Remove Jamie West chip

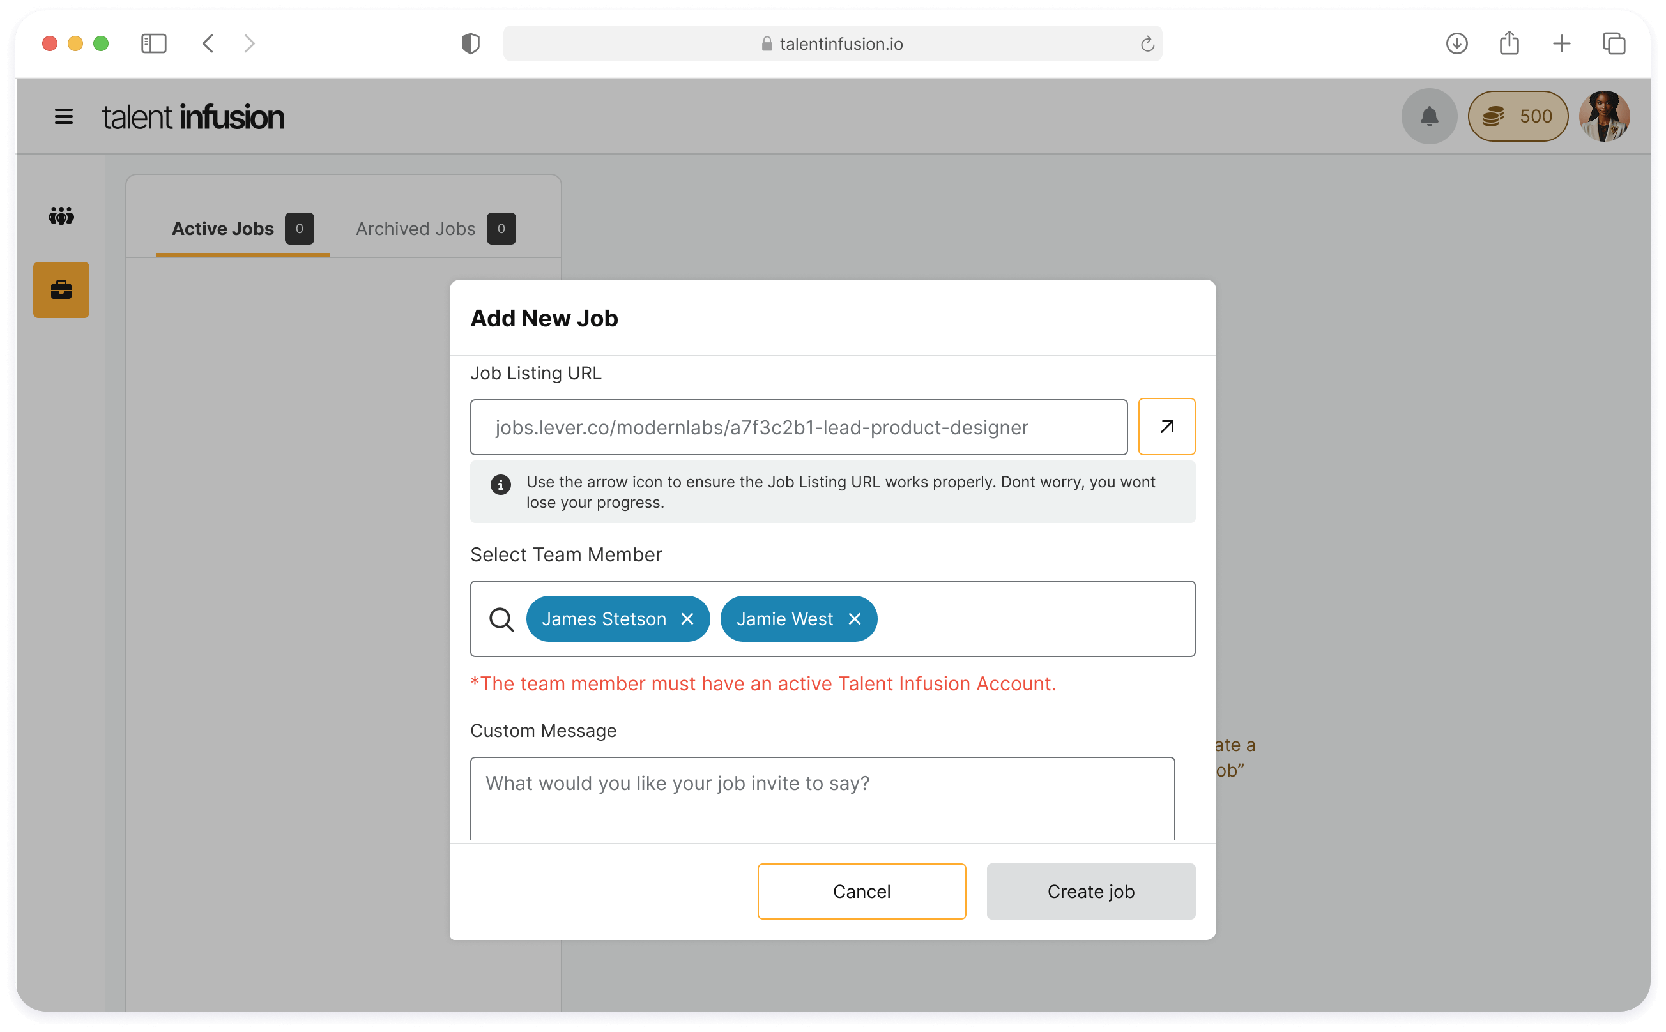(x=854, y=619)
